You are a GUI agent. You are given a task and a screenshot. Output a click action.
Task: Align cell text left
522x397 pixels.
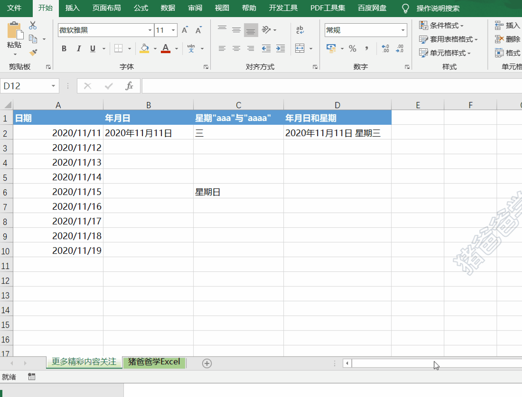pyautogui.click(x=222, y=48)
